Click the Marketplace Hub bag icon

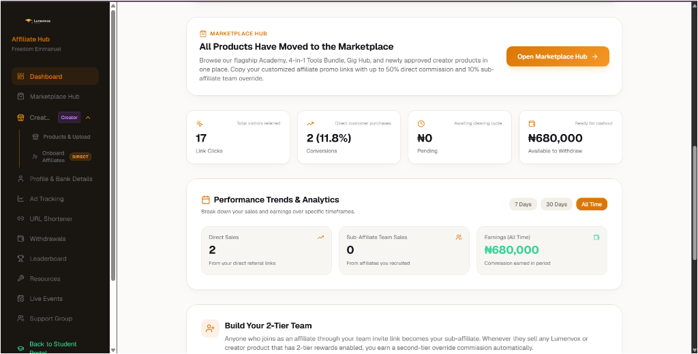coord(20,97)
